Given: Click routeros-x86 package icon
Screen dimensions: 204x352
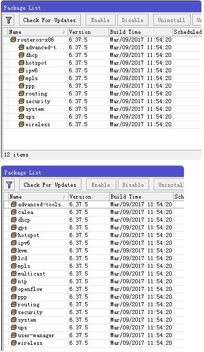Looking at the screenshot, I should tap(13, 40).
